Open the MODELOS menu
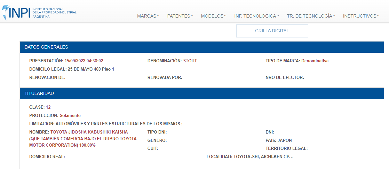Image resolution: width=389 pixels, height=169 pixels. [214, 16]
